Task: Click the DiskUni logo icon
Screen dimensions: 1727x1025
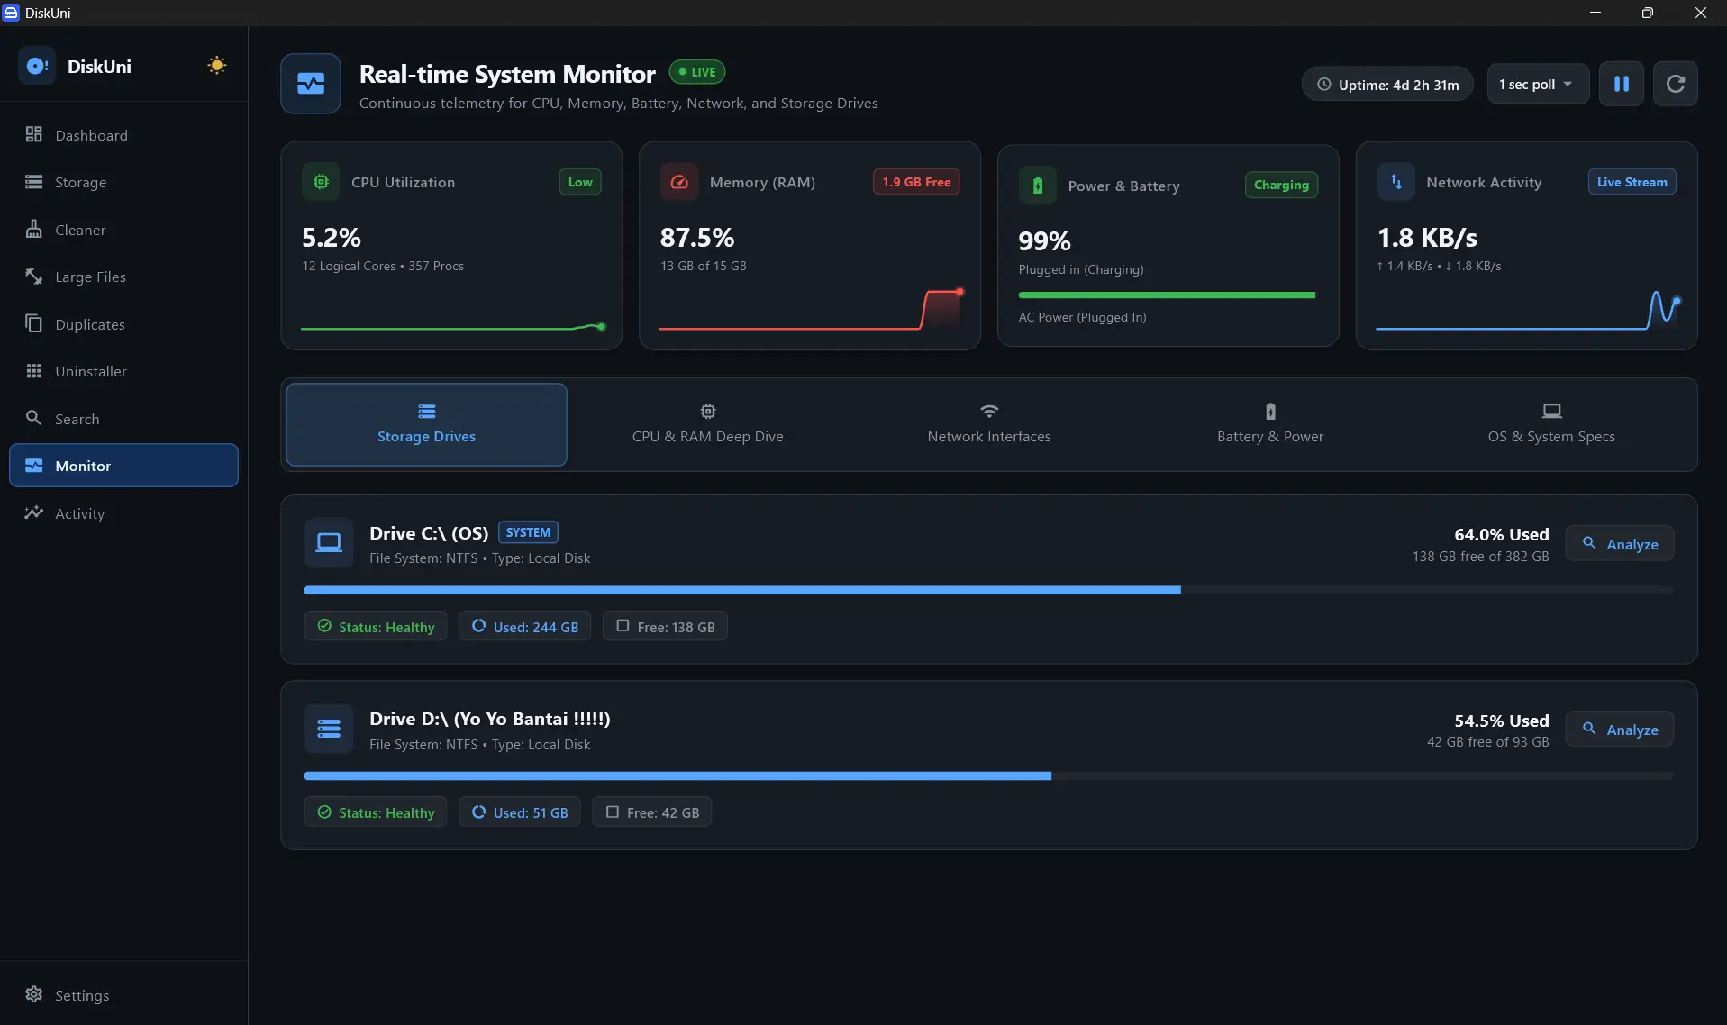Action: [x=37, y=66]
